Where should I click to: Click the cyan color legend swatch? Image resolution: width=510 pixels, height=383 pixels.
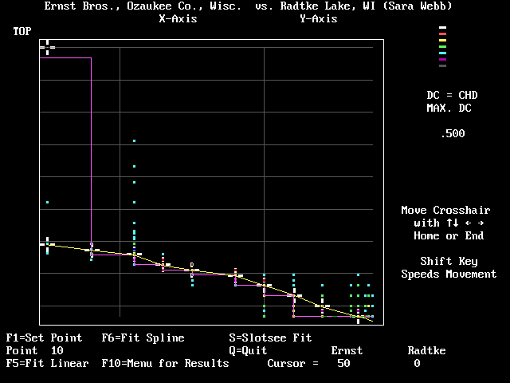(443, 53)
